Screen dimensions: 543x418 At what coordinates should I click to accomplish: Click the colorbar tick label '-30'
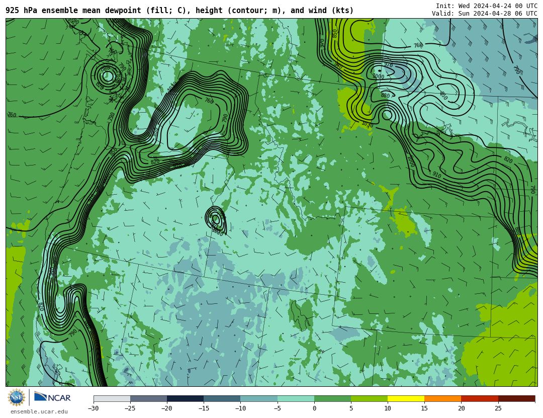[94, 408]
